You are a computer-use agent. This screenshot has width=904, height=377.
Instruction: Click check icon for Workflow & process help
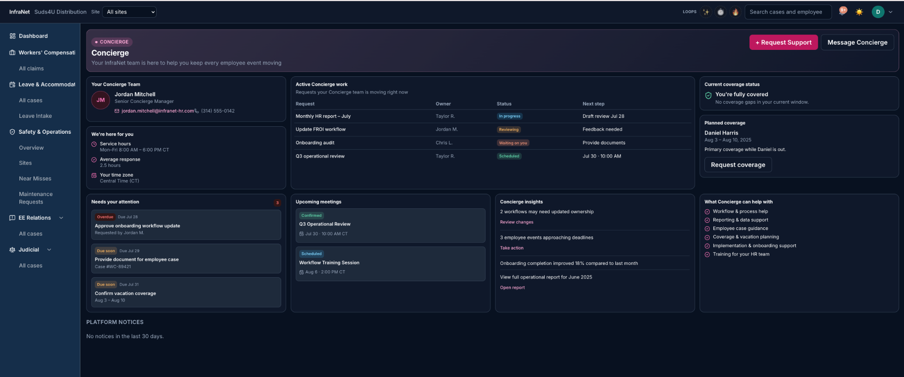[707, 211]
